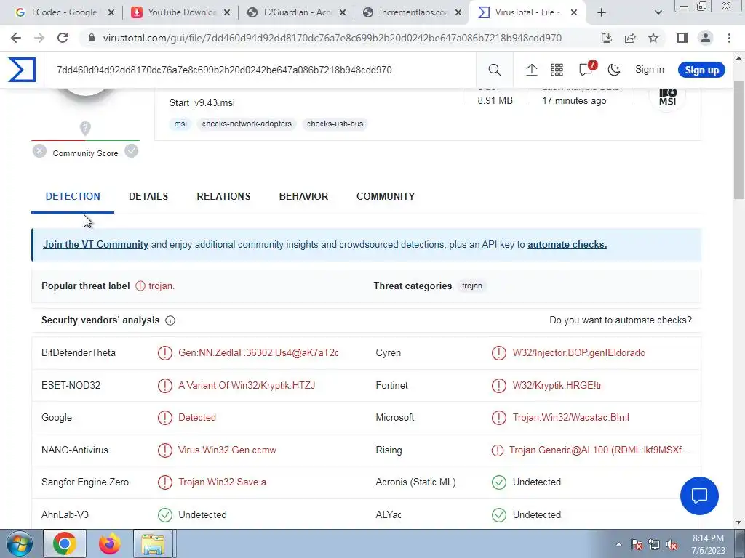The height and width of the screenshot is (558, 745).
Task: Click Do you want to automate checks
Action: 621,320
